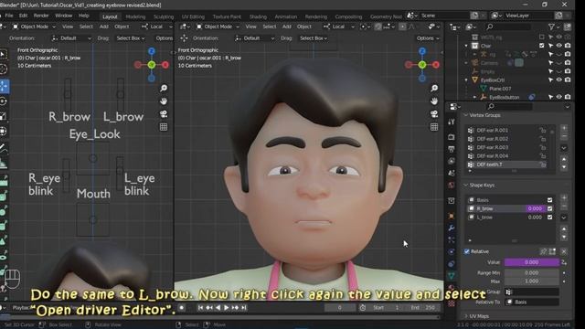The width and height of the screenshot is (585, 329).
Task: Click zoom magnifier icon in left viewport
Action: pos(164,88)
